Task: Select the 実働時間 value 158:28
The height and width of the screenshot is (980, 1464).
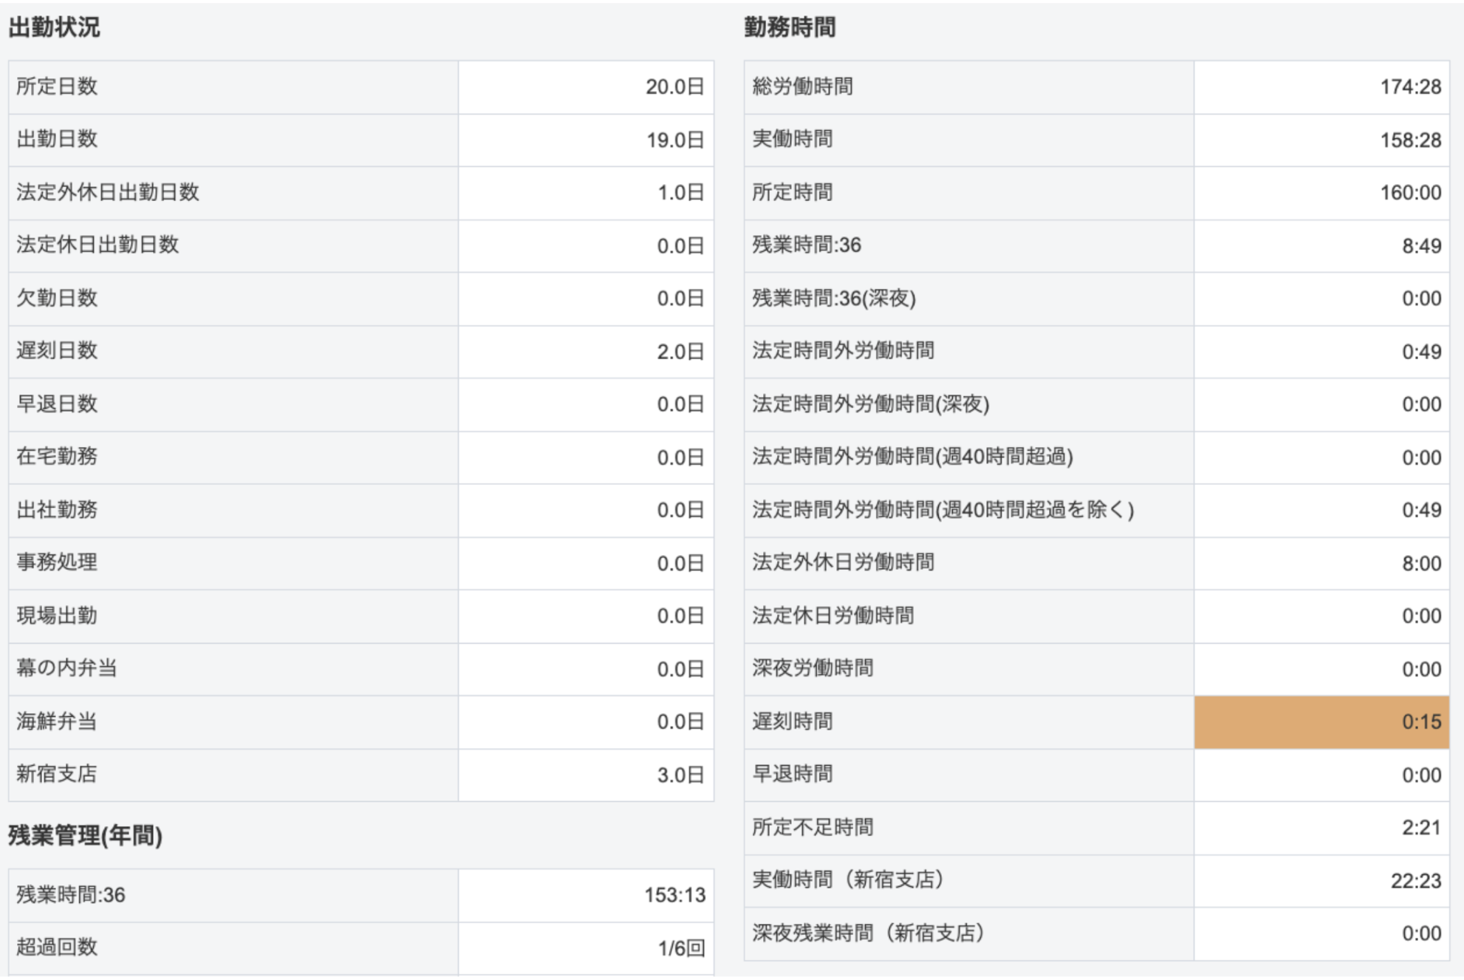Action: (1410, 140)
